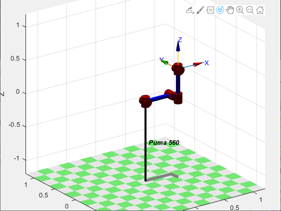The width and height of the screenshot is (281, 211).
Task: Select the Zoom In magnifier
Action: (x=240, y=10)
